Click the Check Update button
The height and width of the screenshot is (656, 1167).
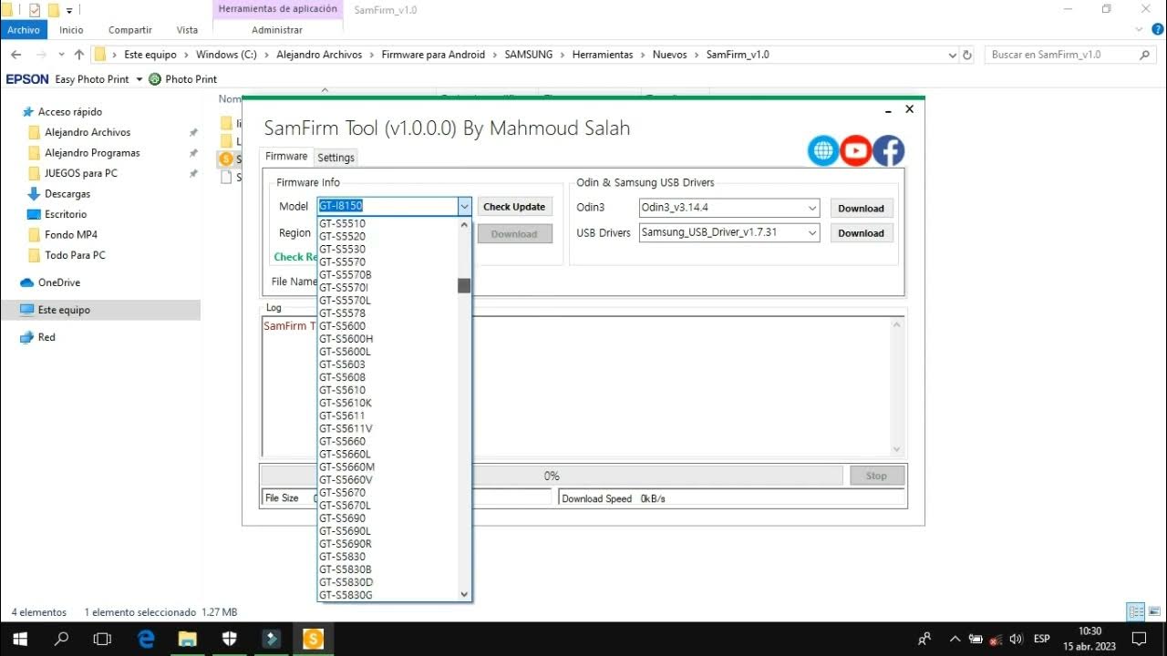tap(514, 207)
